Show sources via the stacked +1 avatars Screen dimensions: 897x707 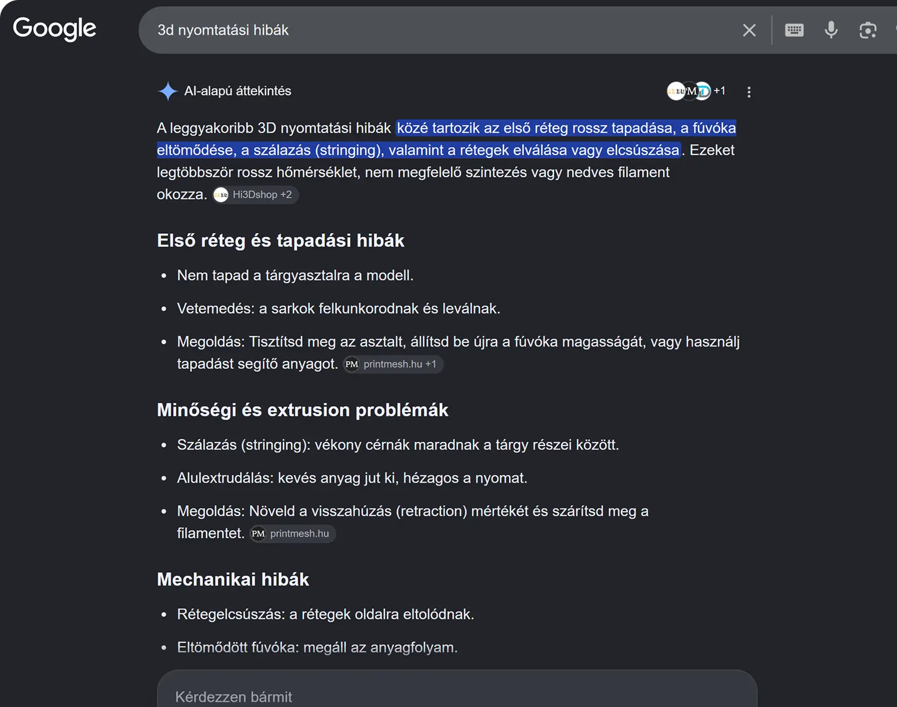pos(696,91)
